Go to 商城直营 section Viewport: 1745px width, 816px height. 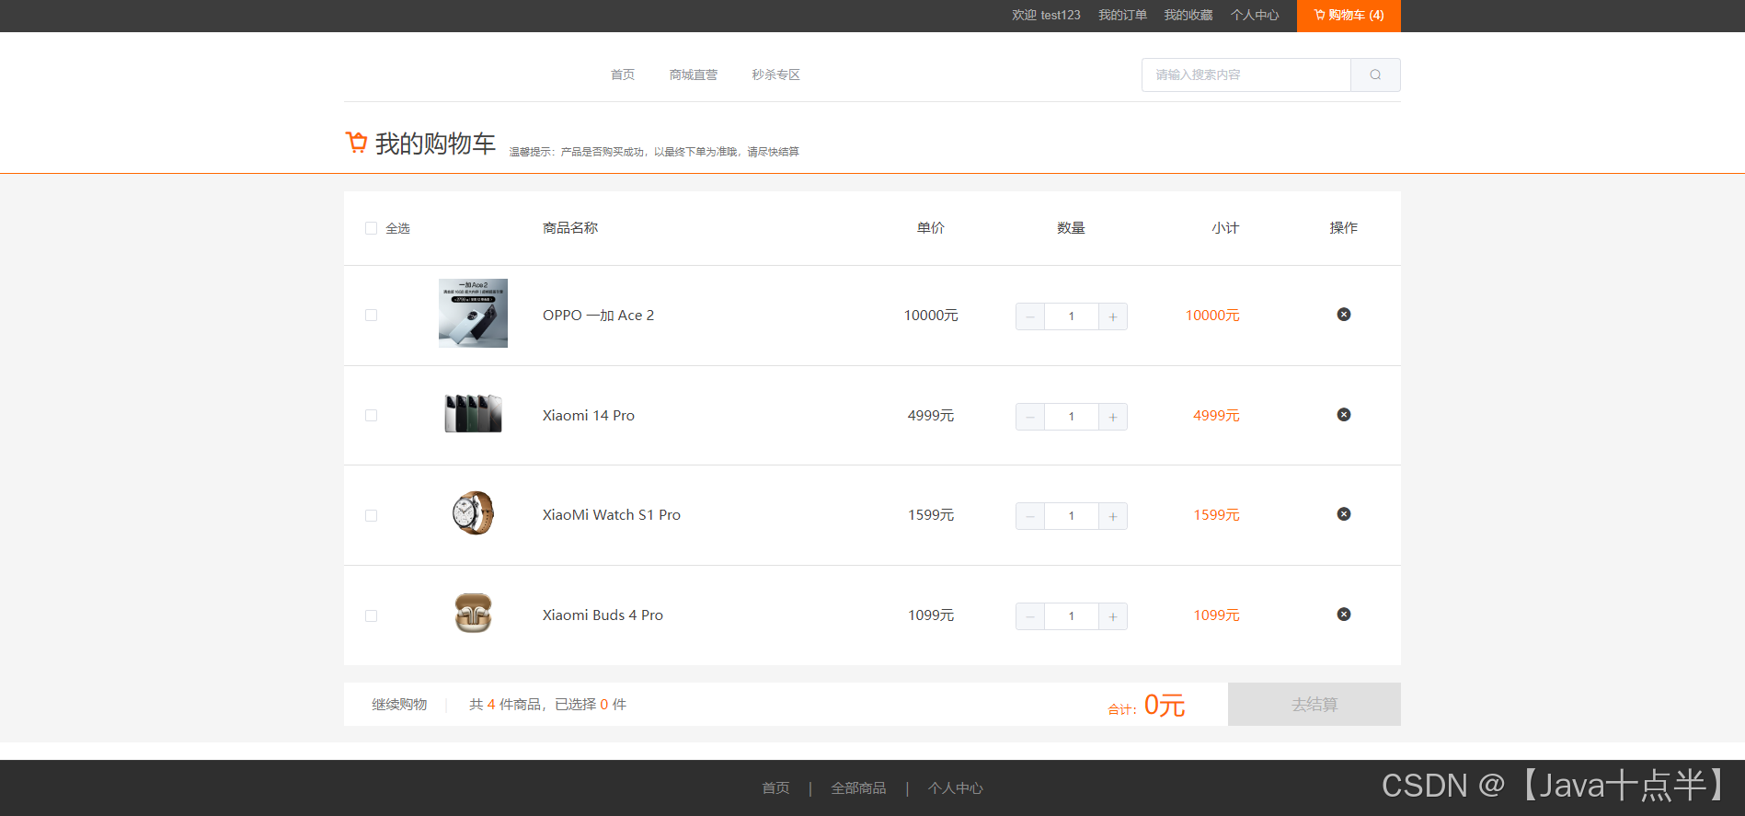coord(694,75)
